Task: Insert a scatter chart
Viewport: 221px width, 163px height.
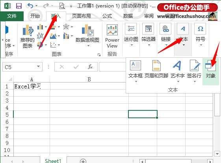Action: click(x=53, y=45)
